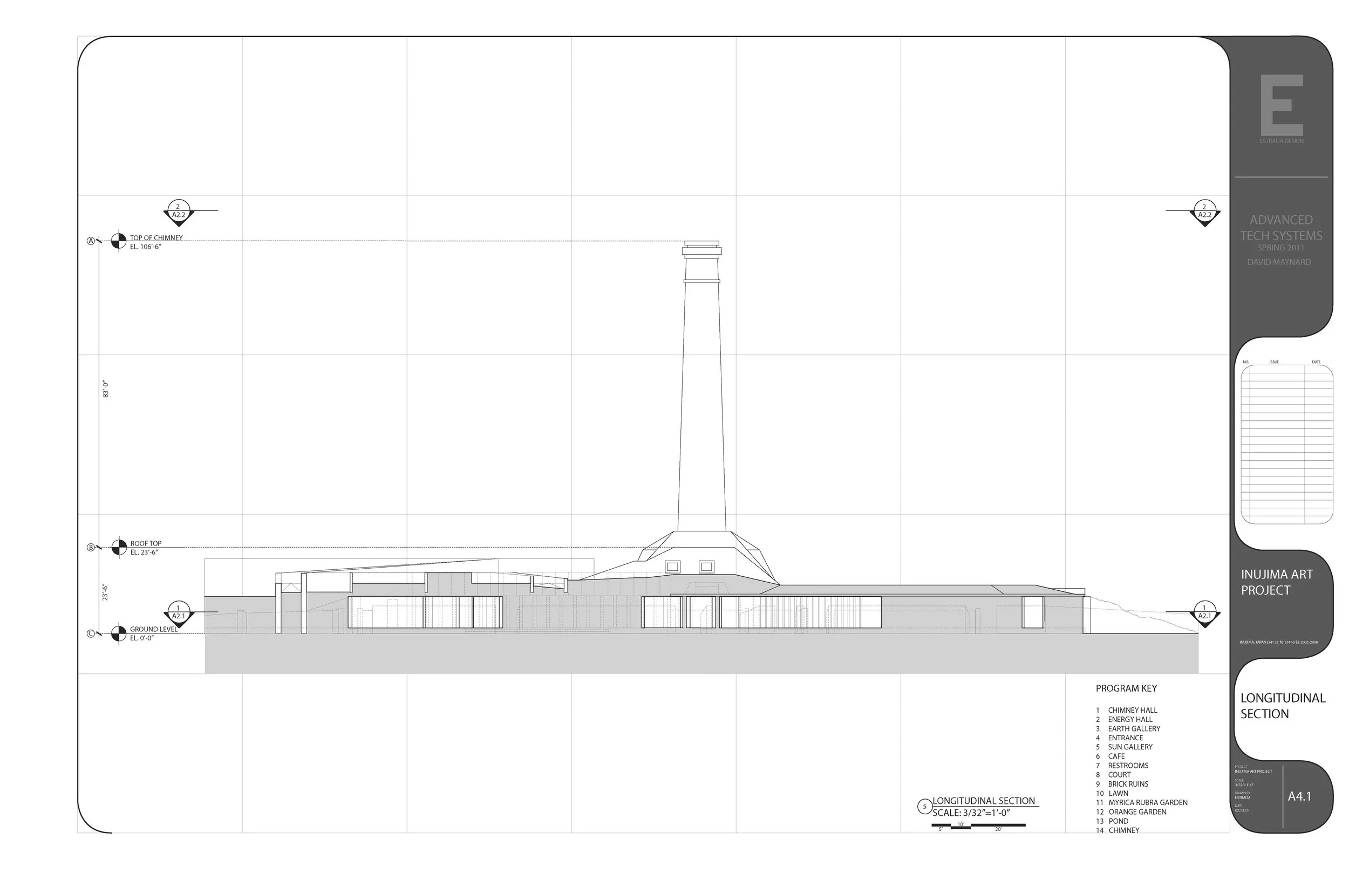Viewport: 1349px width, 873px height.
Task: Select key entry '13 POND'
Action: coord(1112,821)
